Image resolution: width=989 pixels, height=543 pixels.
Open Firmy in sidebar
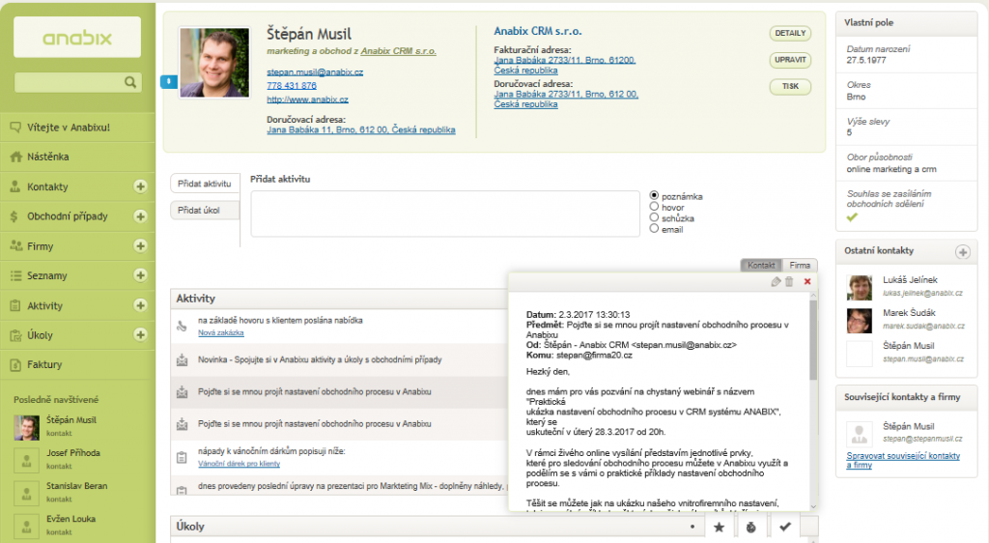point(40,246)
